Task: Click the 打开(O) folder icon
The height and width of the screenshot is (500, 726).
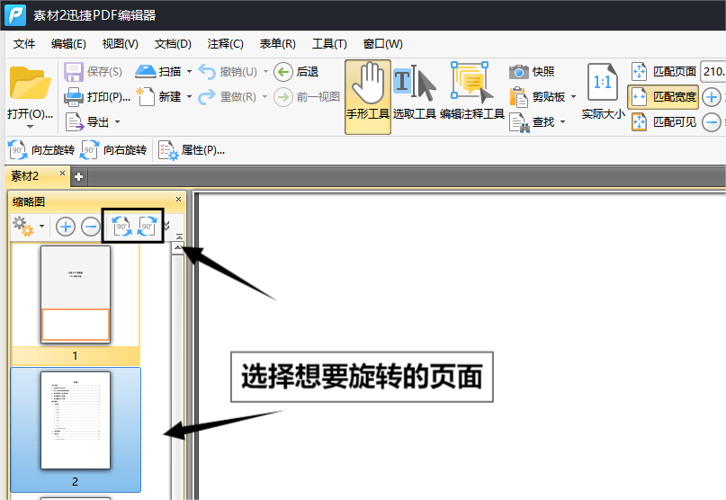Action: coord(30,84)
